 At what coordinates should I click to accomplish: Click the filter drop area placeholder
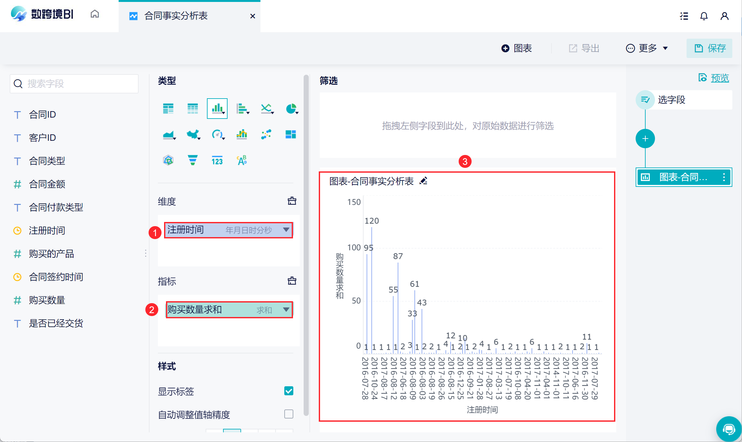pyautogui.click(x=468, y=126)
